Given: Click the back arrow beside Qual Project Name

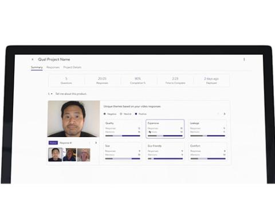Looking at the screenshot, I should [33, 59].
